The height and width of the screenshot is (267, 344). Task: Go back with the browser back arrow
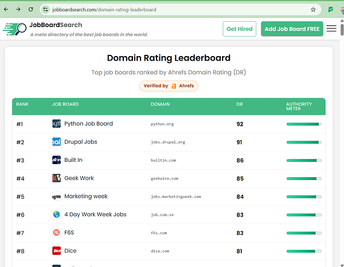coord(6,9)
